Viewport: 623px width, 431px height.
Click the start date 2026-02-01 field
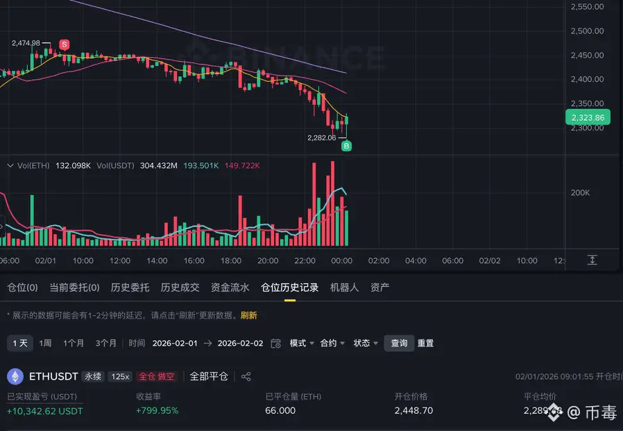pos(175,343)
